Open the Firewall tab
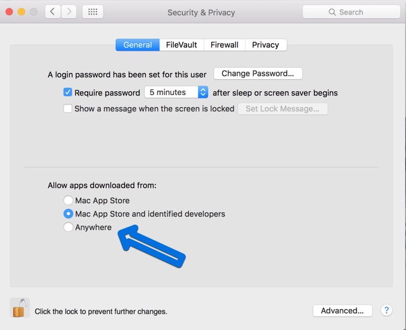 225,45
